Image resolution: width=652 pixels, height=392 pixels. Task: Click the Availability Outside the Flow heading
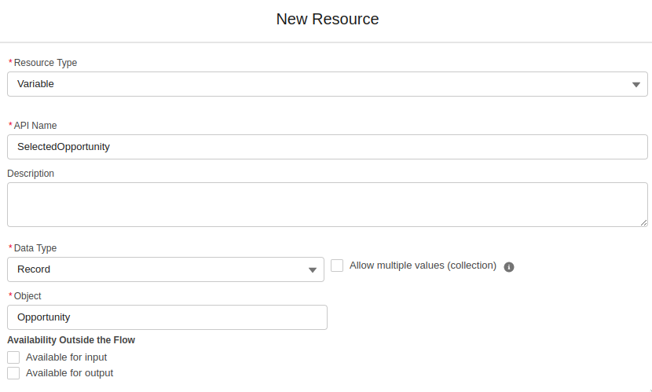(71, 340)
